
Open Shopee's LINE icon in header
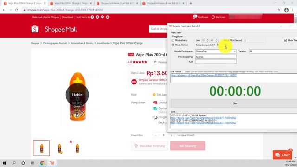tap(103, 17)
